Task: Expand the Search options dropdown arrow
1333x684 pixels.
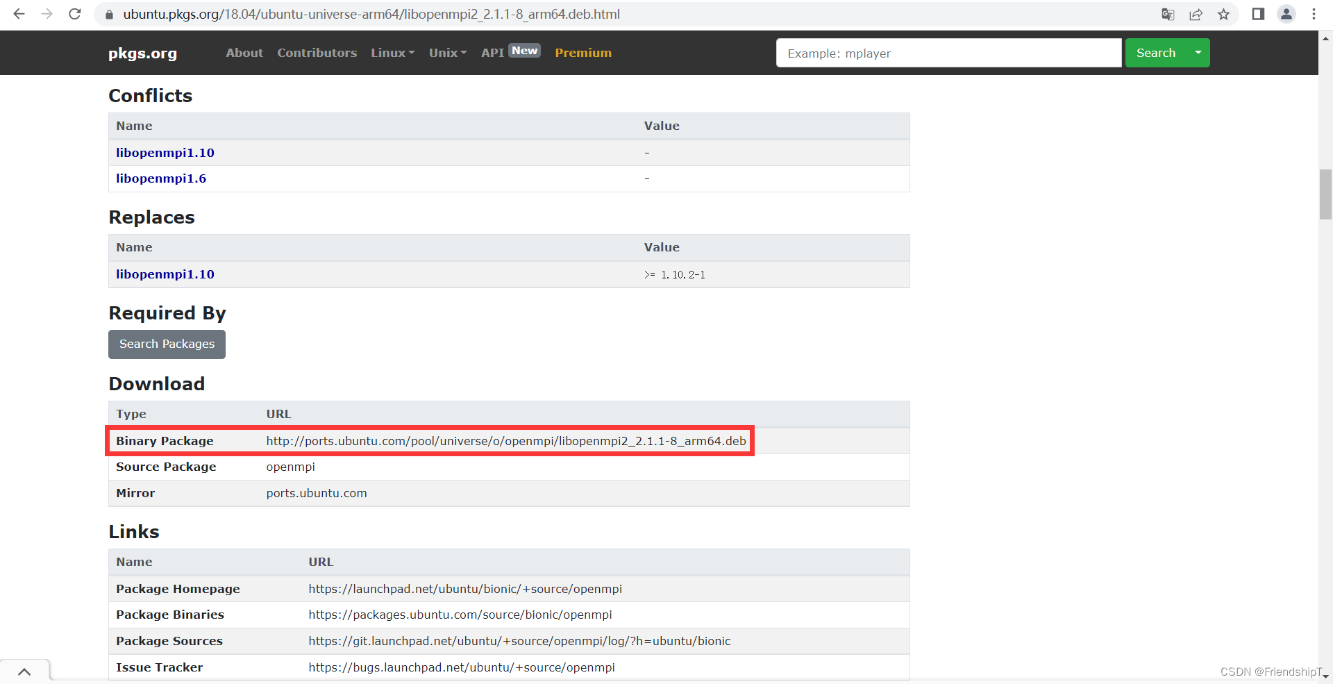Action: (x=1198, y=53)
